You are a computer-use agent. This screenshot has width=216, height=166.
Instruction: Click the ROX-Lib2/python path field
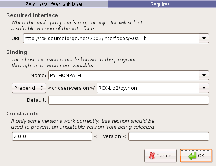point(148,88)
